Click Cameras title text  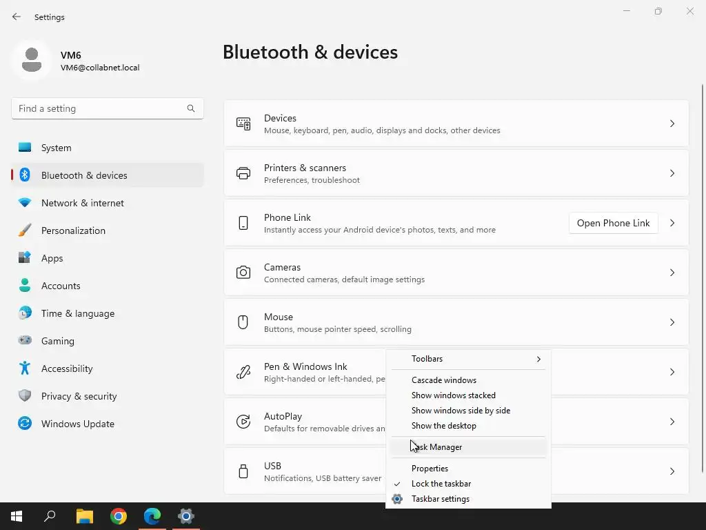tap(282, 267)
